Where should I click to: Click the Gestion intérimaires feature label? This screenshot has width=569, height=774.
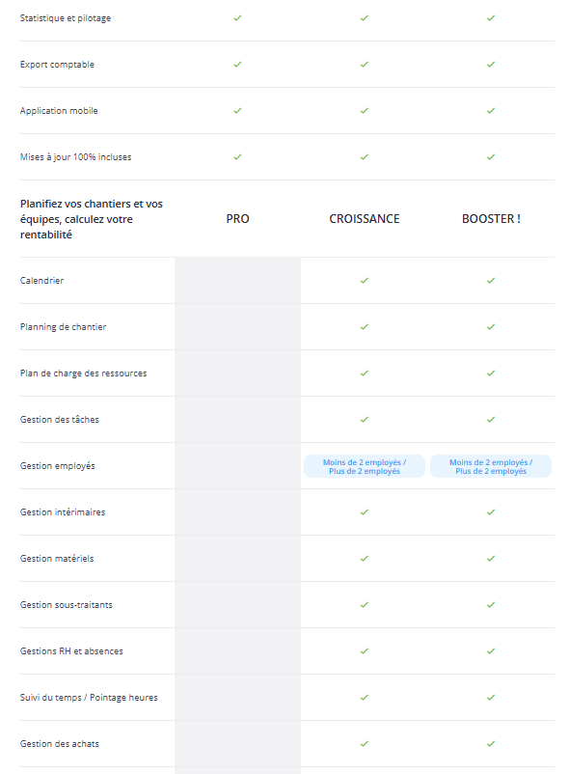63,512
